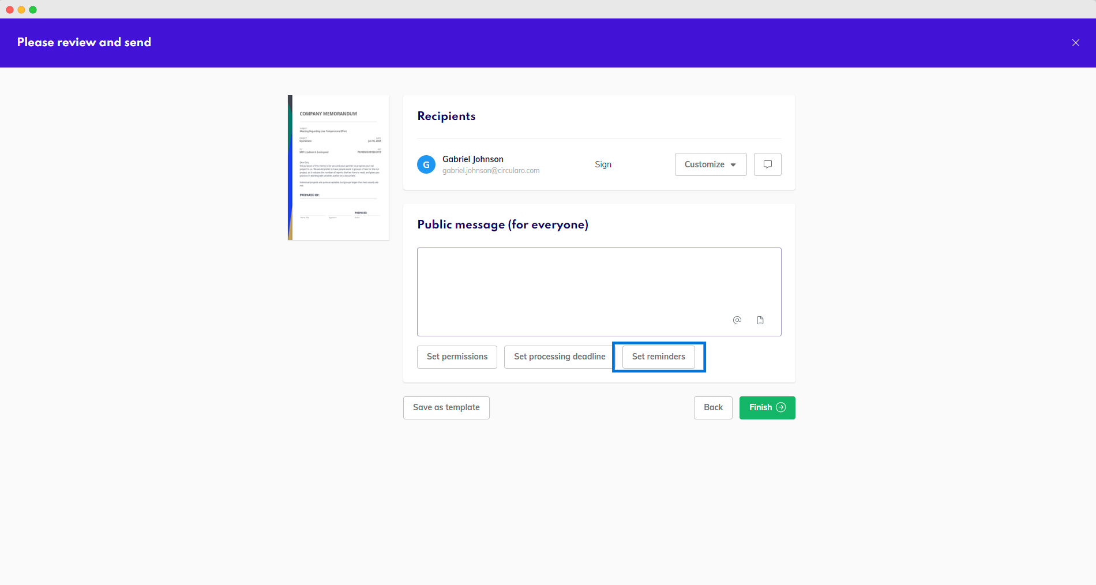Click the Sign role label
Image resolution: width=1096 pixels, height=585 pixels.
click(603, 164)
